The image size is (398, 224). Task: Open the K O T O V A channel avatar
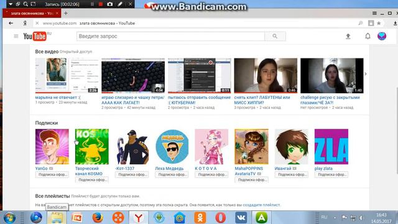[211, 147]
